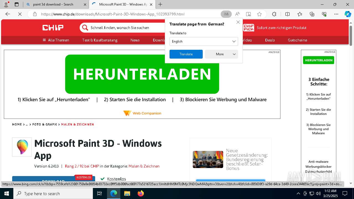The image size is (354, 199).
Task: Open Favorites list icon
Action: click(x=300, y=14)
